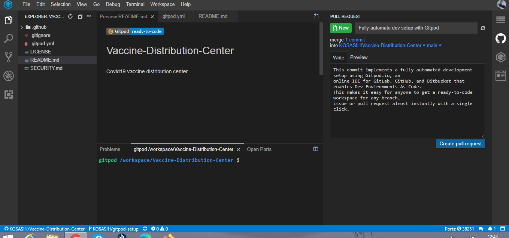Open Chrome from the Windows taskbar

(x=76, y=236)
